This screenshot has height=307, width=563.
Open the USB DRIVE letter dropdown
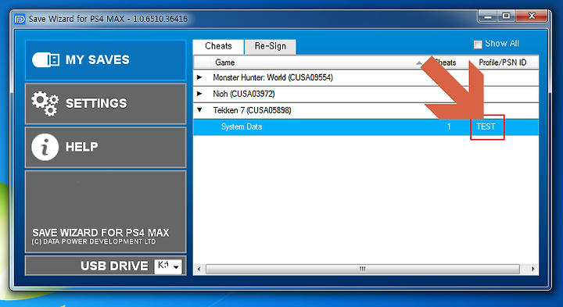point(168,266)
